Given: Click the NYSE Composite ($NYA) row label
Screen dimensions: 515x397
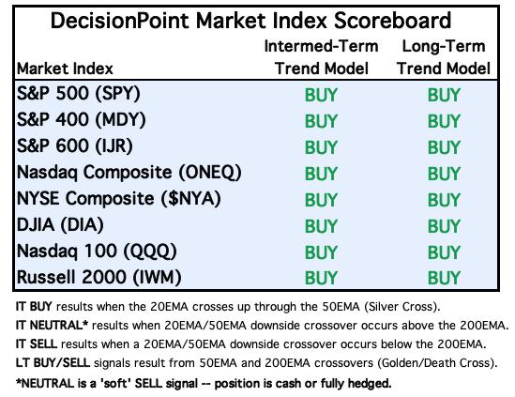Looking at the screenshot, I should pos(118,199).
